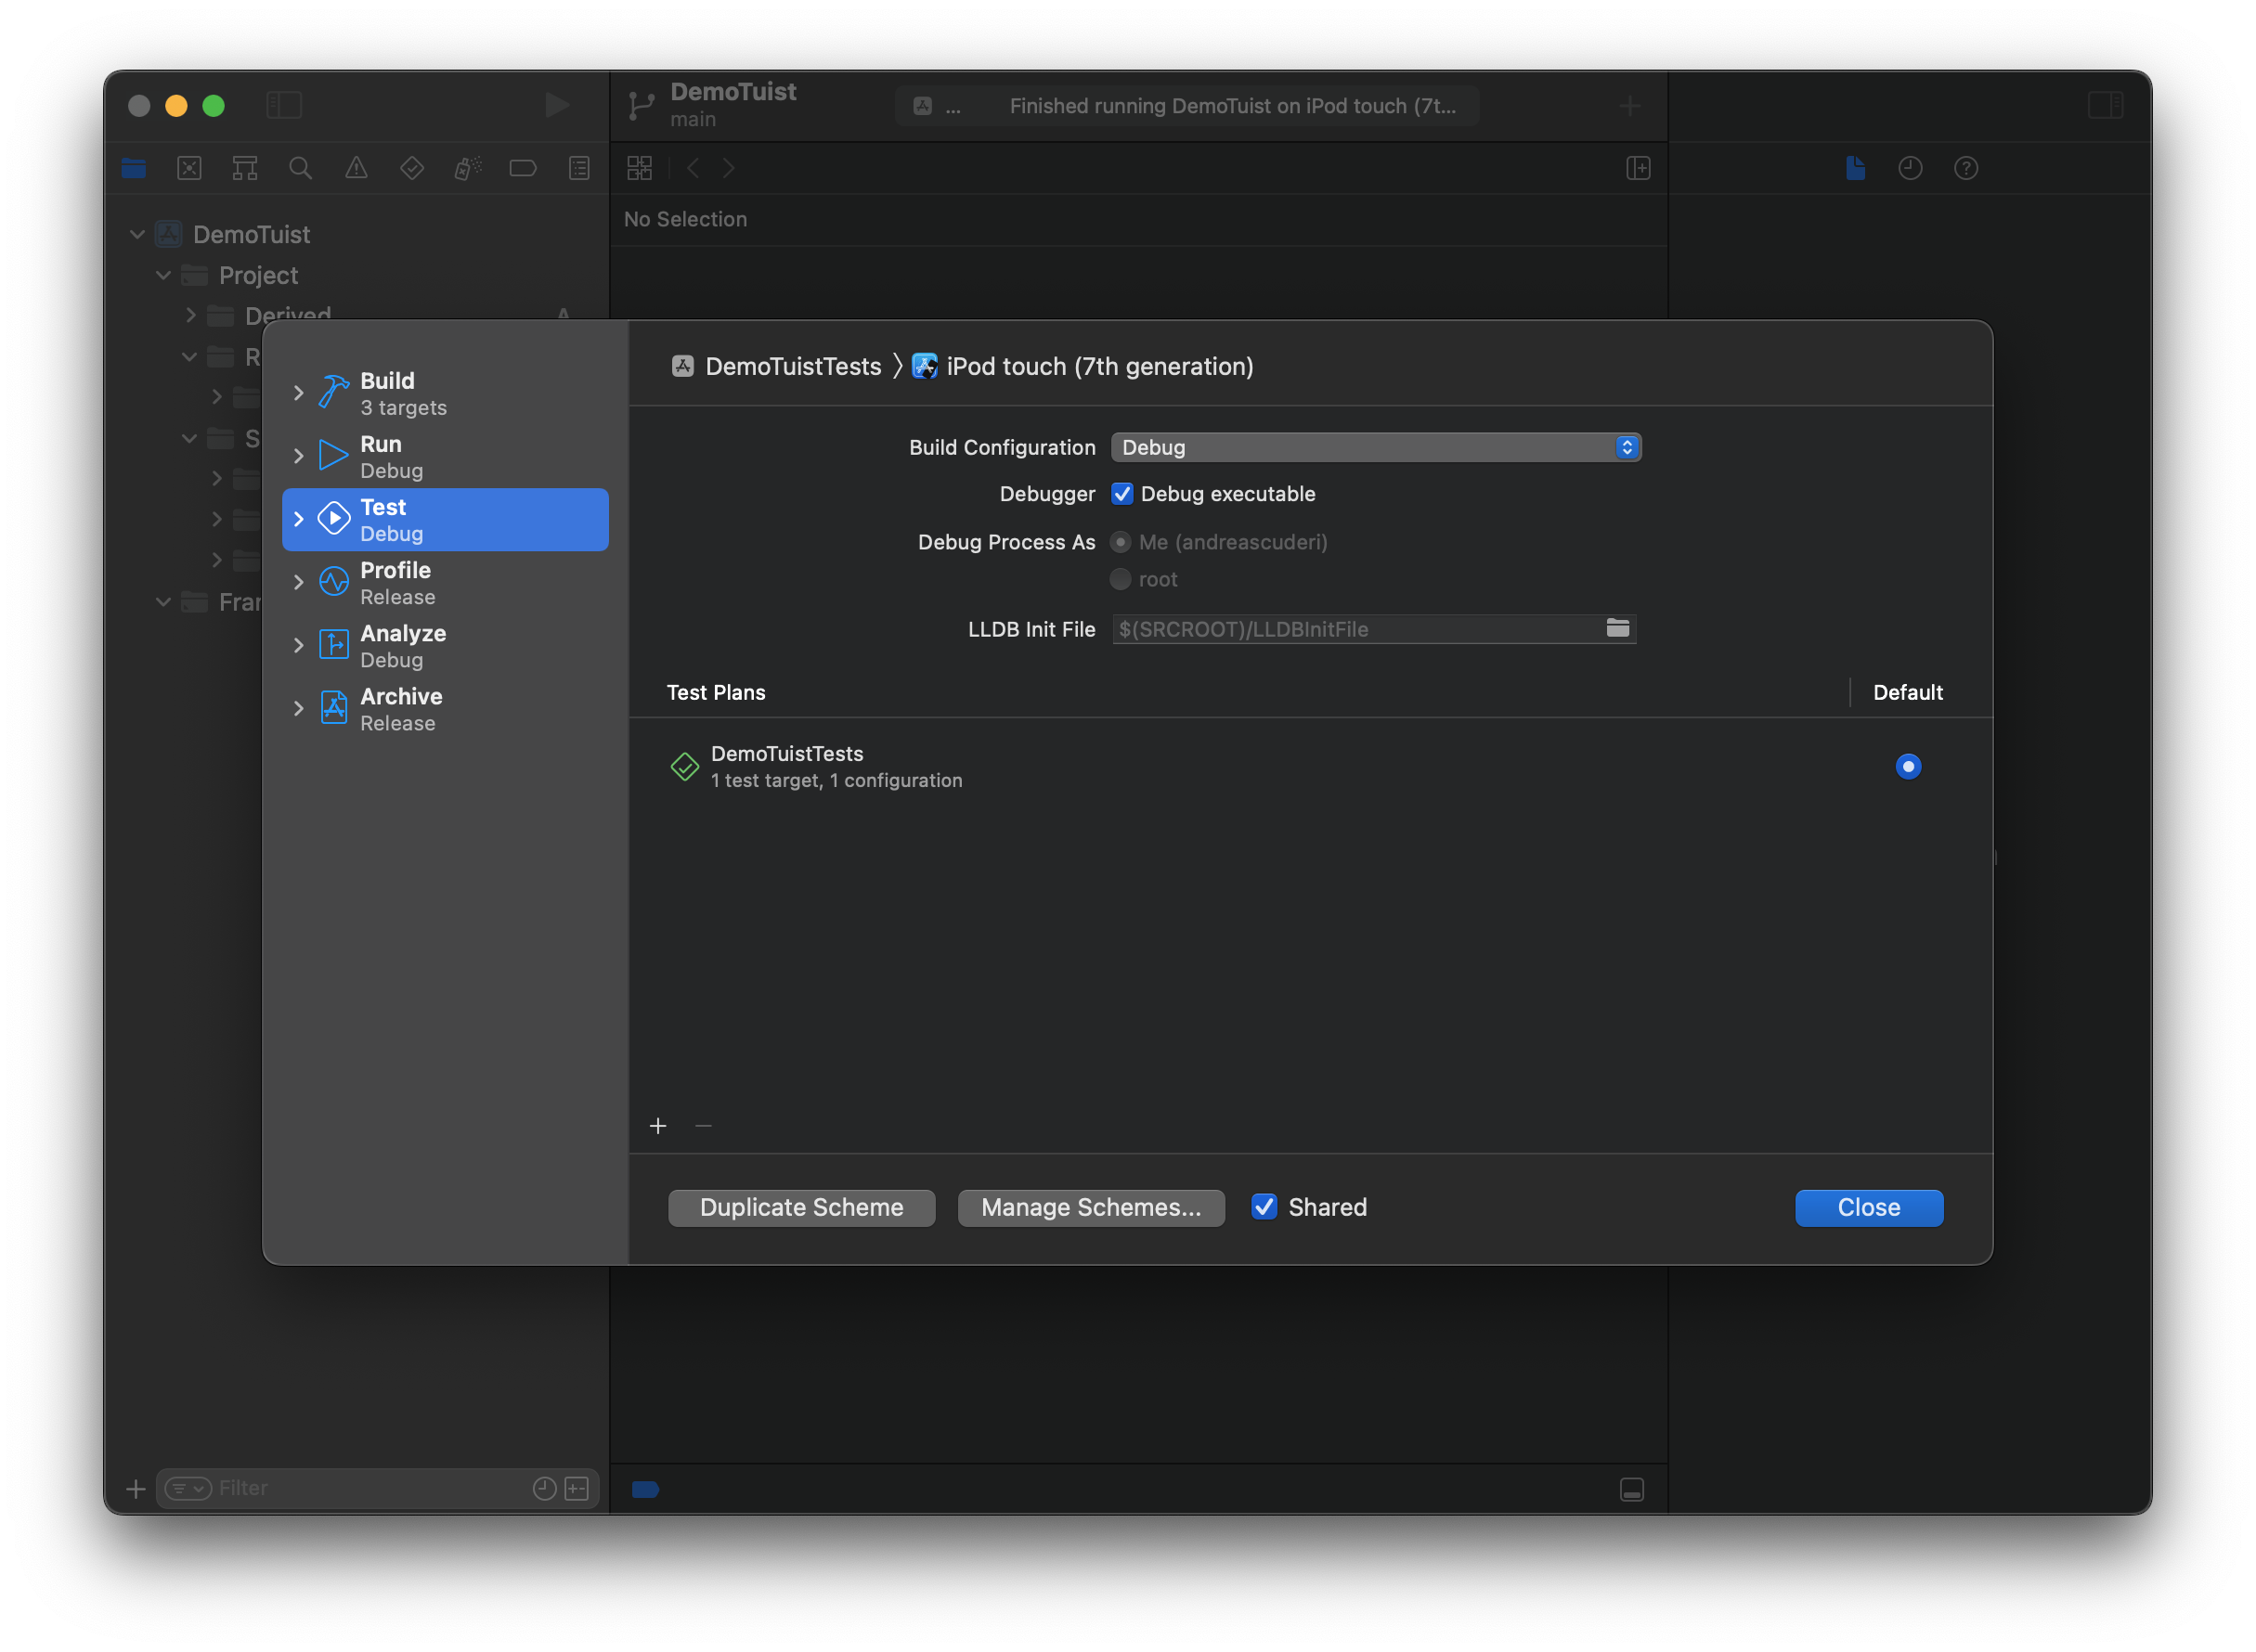2256x1652 pixels.
Task: Toggle the Shared scheme checkbox
Action: click(x=1264, y=1207)
